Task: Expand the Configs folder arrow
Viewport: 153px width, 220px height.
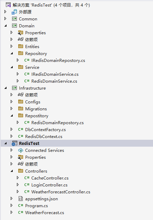Action: coord(11,102)
